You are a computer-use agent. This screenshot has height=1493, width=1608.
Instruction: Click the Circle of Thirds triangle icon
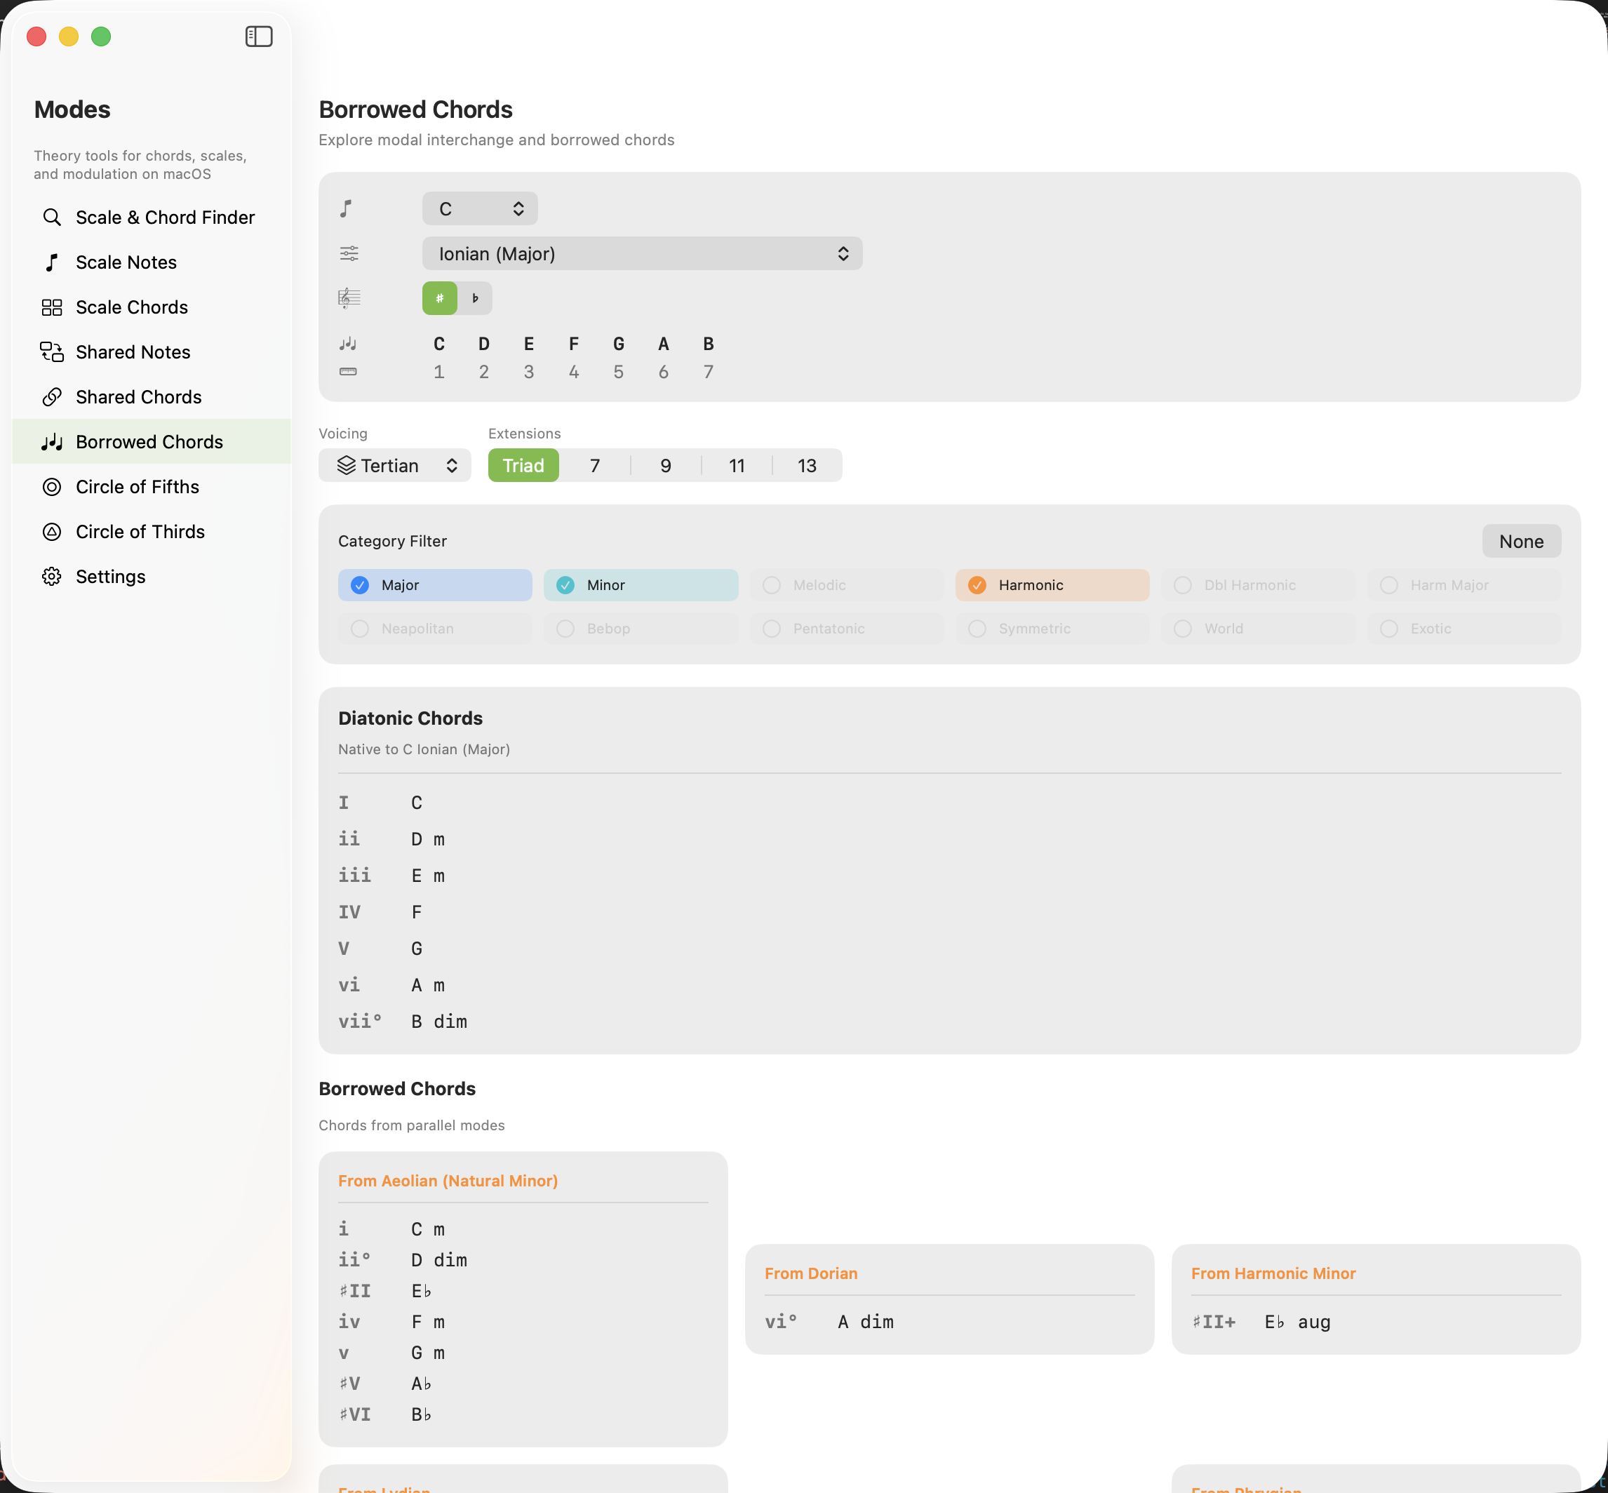52,531
